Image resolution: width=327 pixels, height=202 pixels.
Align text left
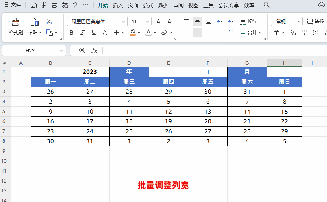[186, 33]
